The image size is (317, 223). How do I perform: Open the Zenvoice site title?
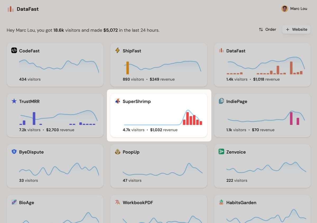pos(236,152)
